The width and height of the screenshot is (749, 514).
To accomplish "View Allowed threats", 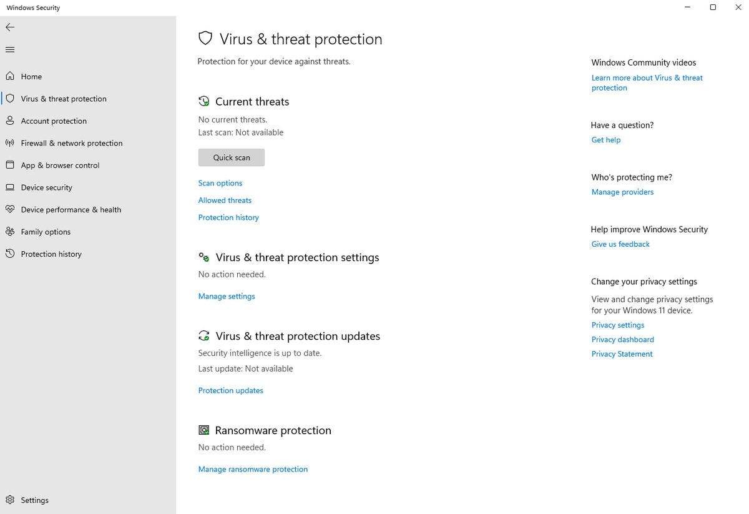I will pyautogui.click(x=225, y=200).
